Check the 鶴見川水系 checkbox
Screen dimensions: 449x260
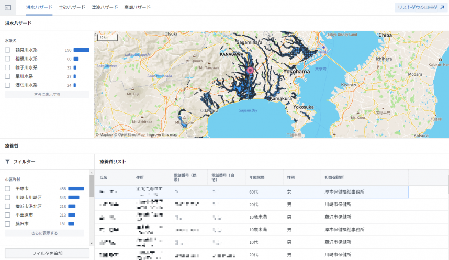(x=7, y=50)
